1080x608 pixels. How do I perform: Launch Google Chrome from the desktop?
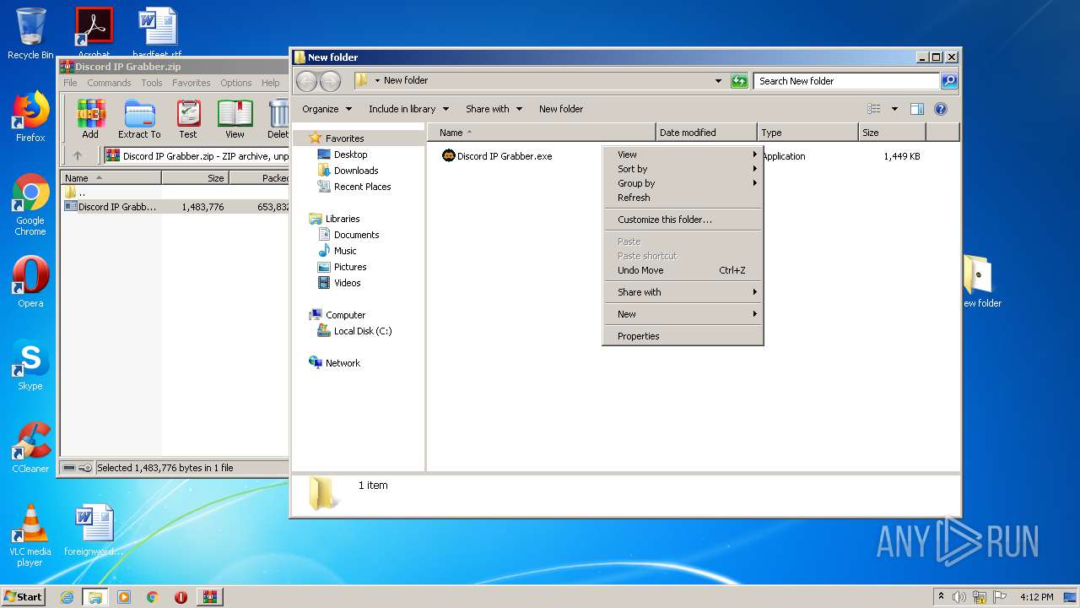point(30,205)
